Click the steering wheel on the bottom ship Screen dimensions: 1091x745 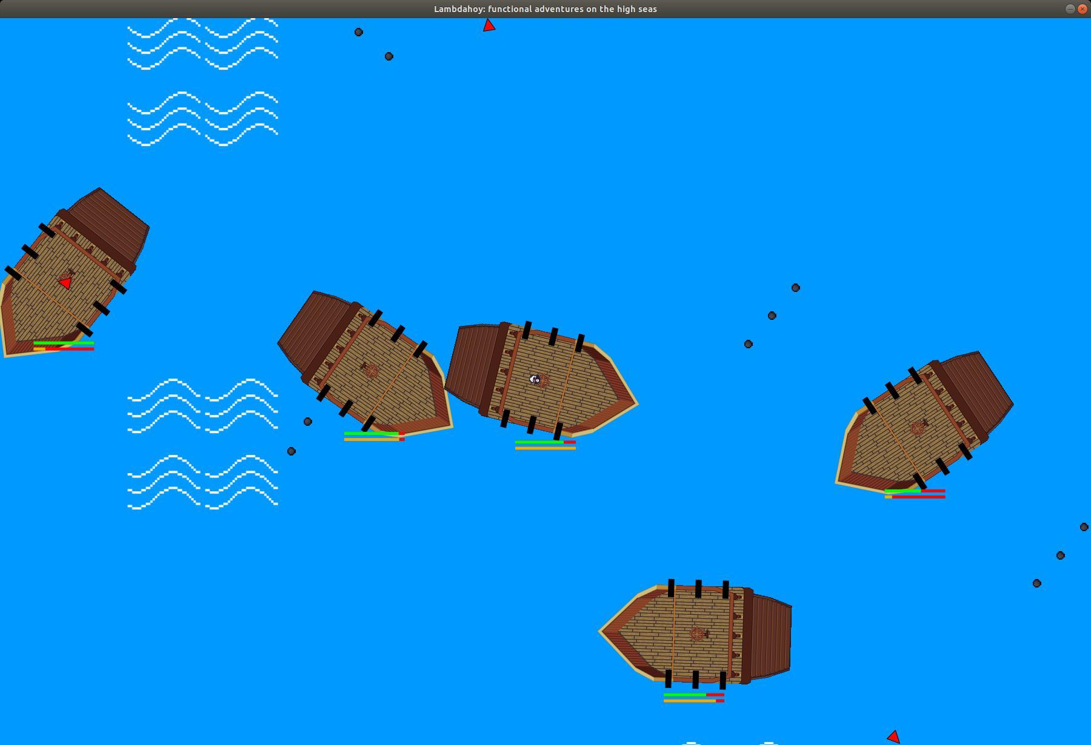(x=697, y=634)
